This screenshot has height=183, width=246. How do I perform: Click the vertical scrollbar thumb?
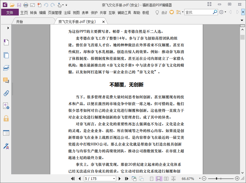pyautogui.click(x=242, y=37)
